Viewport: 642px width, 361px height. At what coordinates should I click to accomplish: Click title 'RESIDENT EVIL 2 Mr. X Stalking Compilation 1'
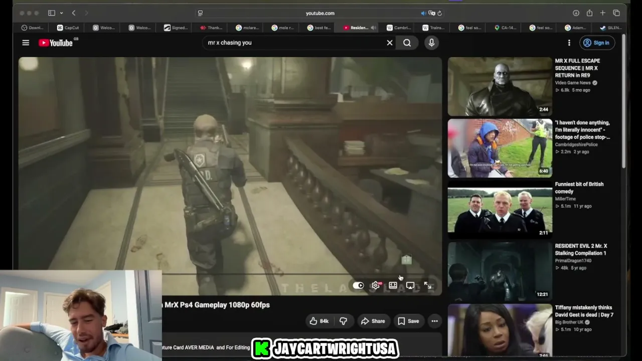[581, 250]
